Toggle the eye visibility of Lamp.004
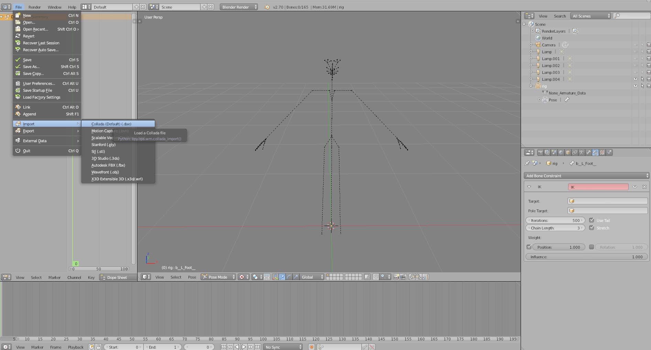This screenshot has height=350, width=651. (x=636, y=79)
